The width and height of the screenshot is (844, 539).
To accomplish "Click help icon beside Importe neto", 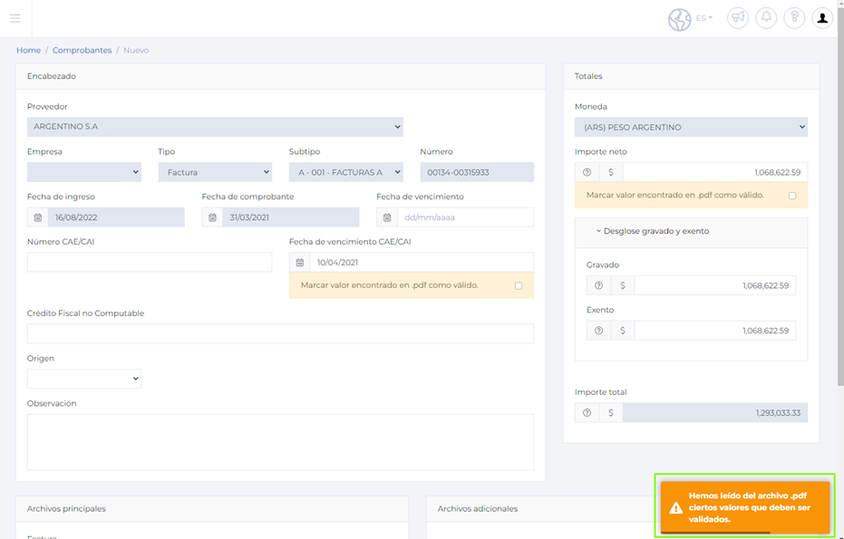I will 587,172.
